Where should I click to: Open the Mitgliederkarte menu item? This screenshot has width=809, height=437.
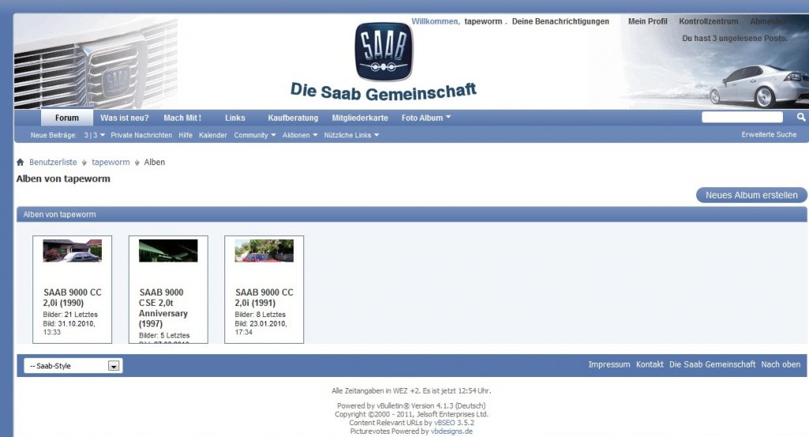(x=360, y=118)
